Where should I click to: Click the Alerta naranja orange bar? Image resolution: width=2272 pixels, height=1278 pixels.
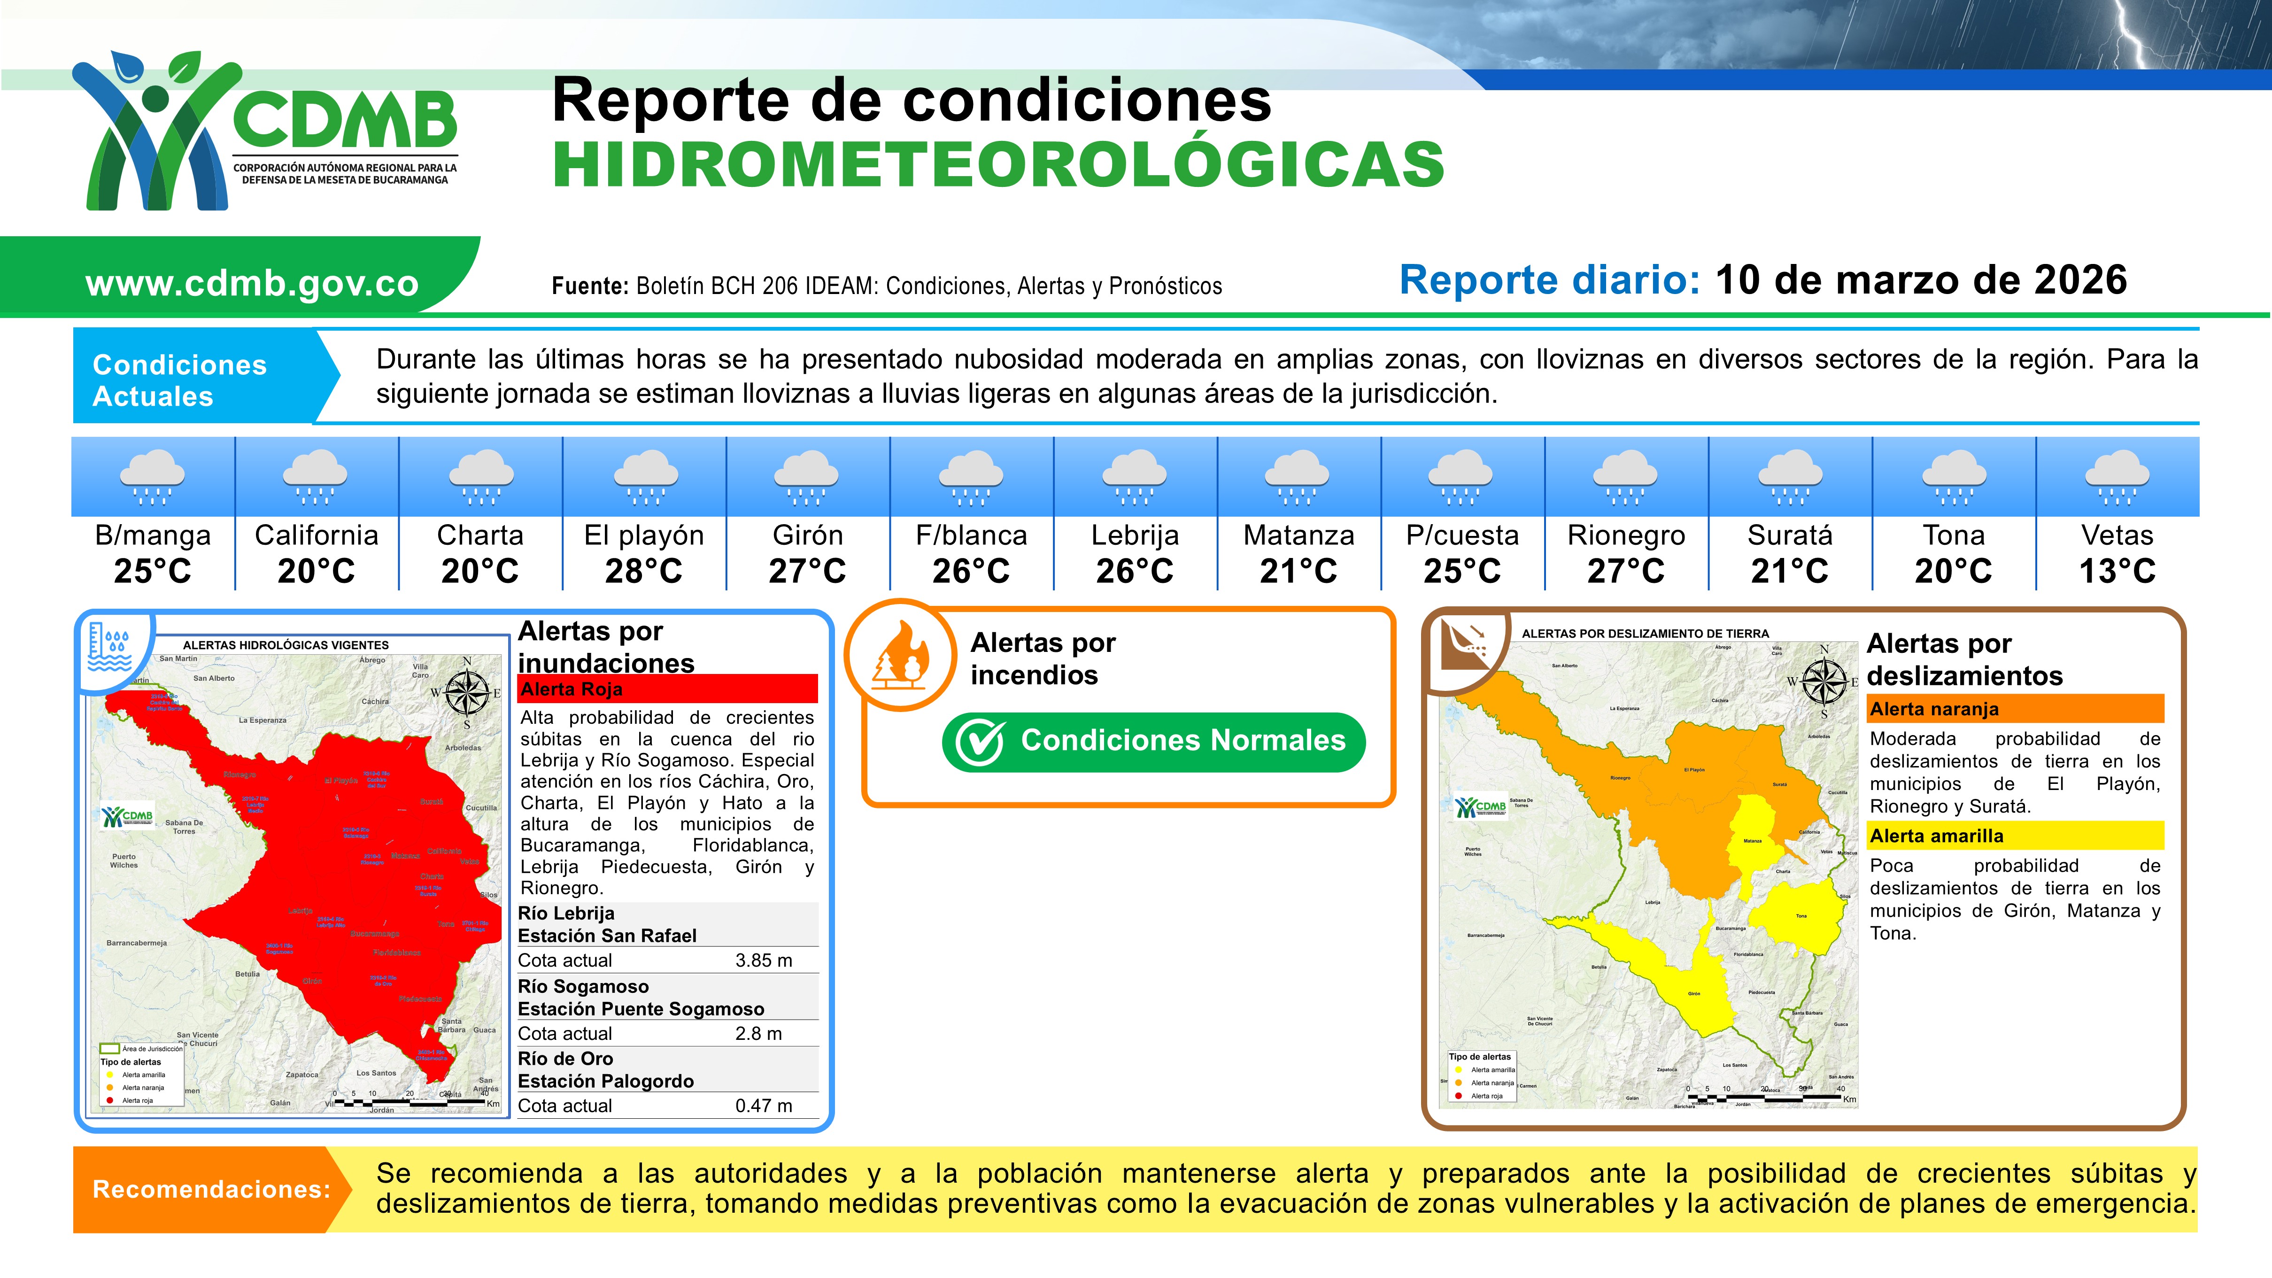coord(2015,709)
